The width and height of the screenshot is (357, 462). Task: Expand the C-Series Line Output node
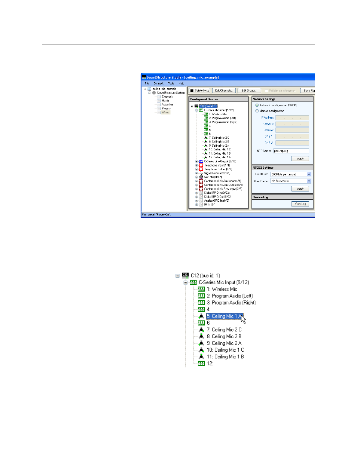[196, 161]
